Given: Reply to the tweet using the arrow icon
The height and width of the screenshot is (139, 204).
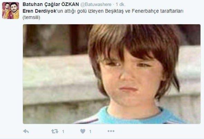Looking at the screenshot, I should coord(26,131).
